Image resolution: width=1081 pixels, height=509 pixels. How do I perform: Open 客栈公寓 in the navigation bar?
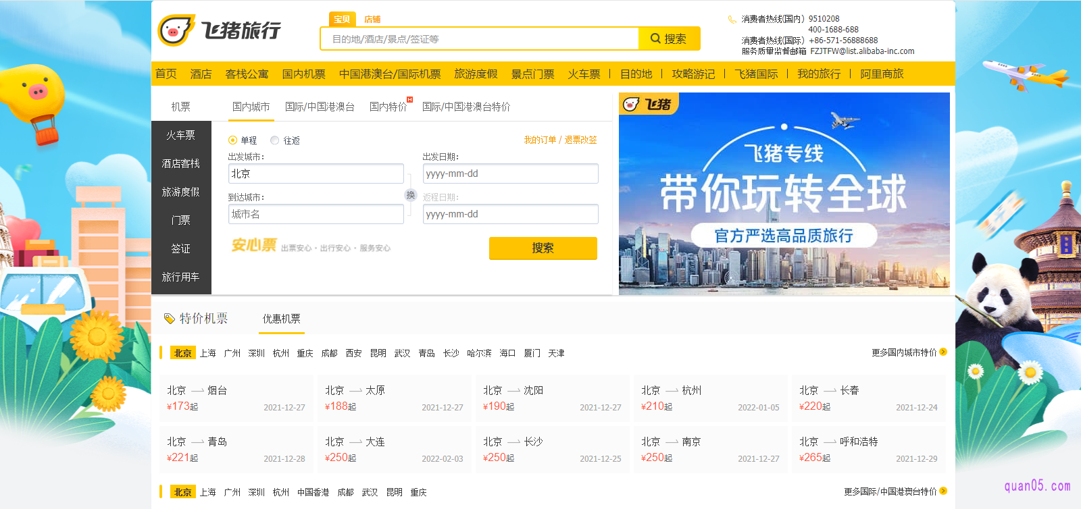click(247, 74)
